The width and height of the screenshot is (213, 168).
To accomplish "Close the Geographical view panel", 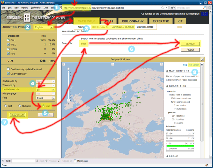I will 202,59.
